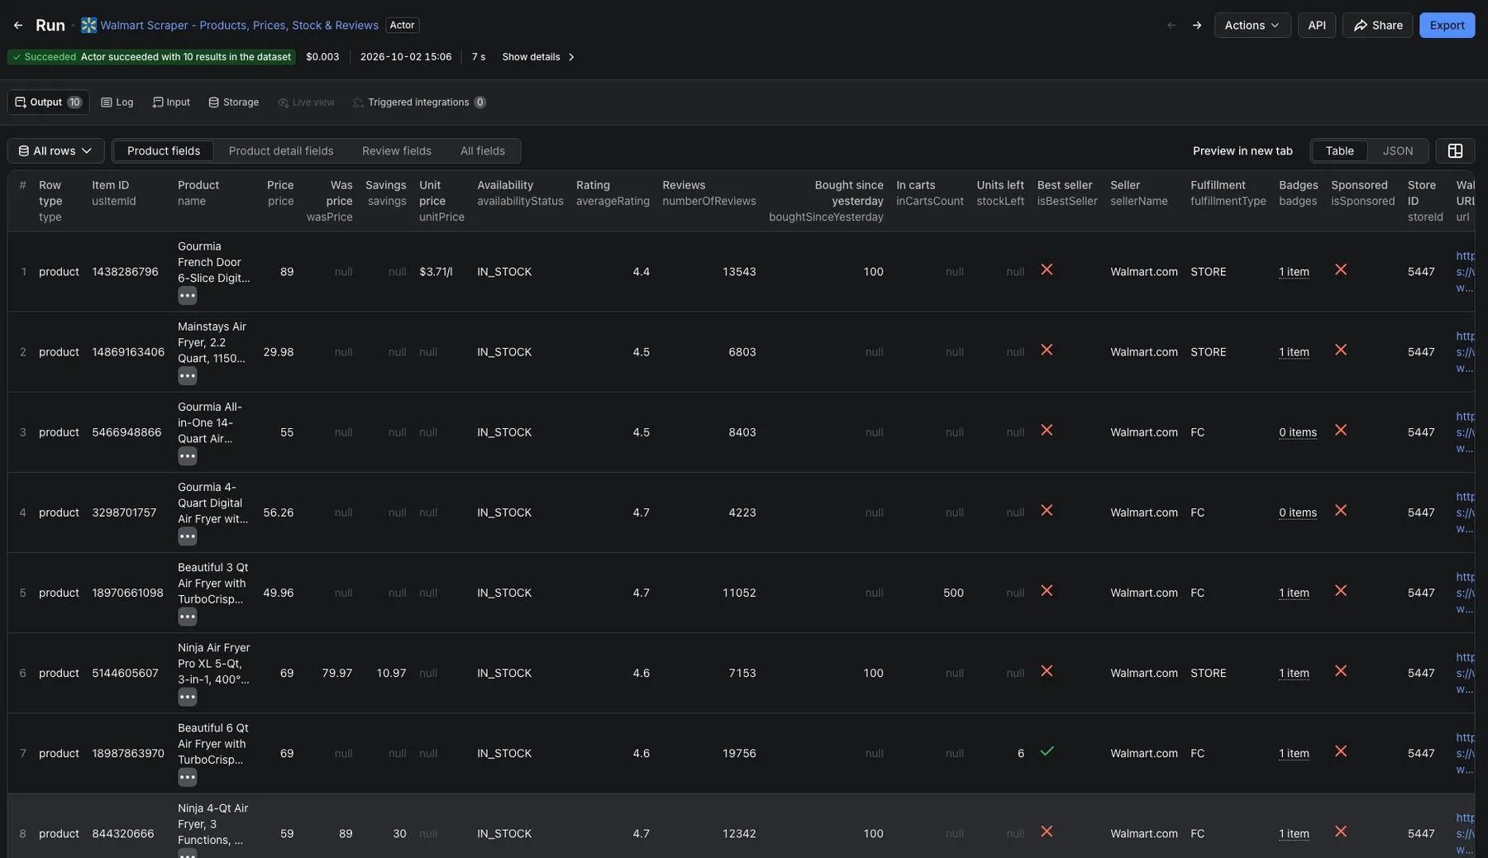Switch output view to JSON
1488x858 pixels.
coord(1397,151)
